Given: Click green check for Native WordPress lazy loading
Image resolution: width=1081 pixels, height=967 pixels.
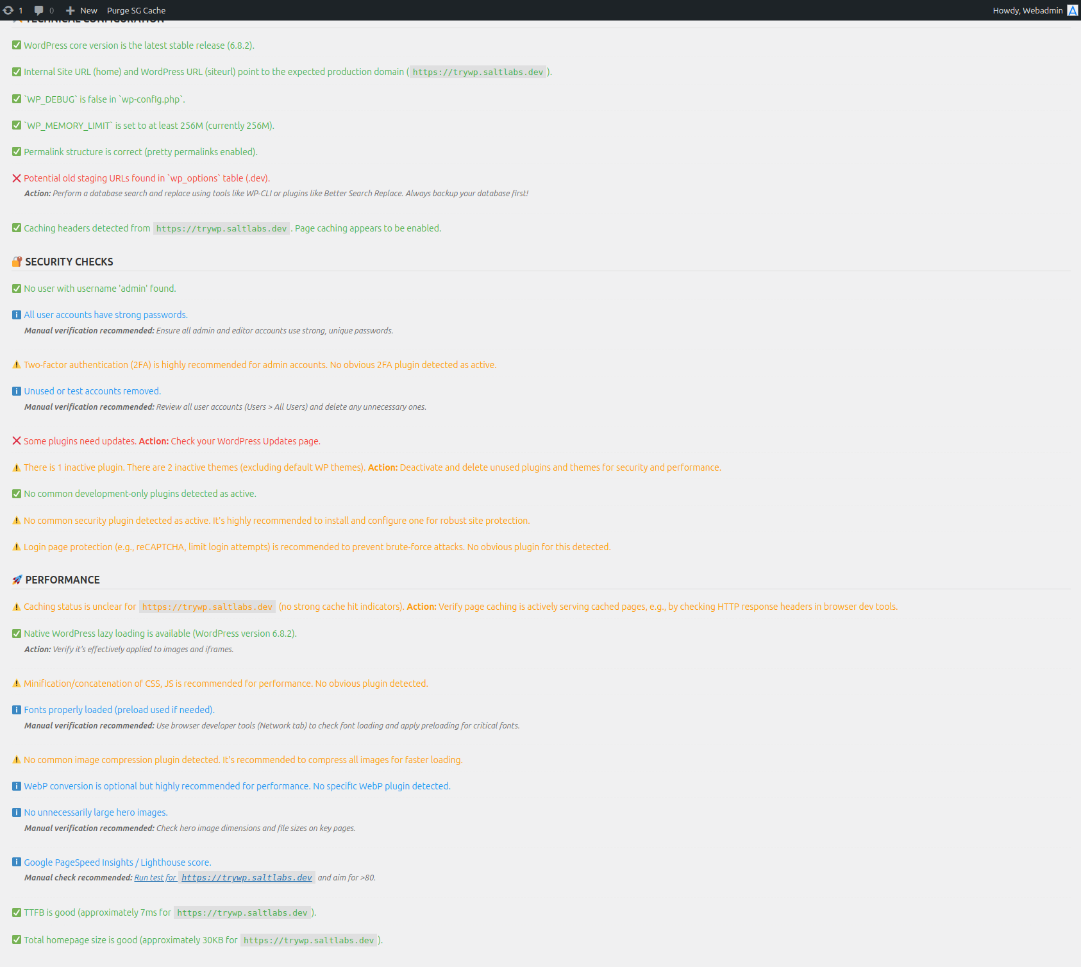Looking at the screenshot, I should (17, 634).
